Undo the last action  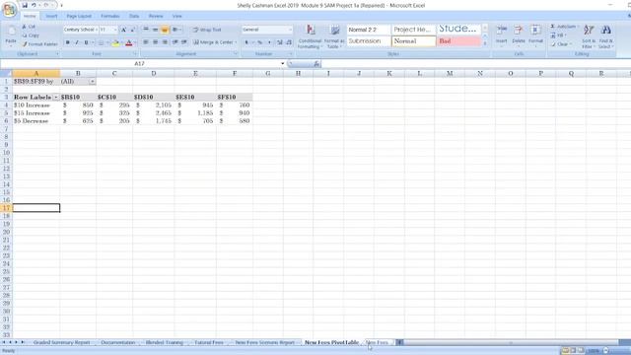34,5
